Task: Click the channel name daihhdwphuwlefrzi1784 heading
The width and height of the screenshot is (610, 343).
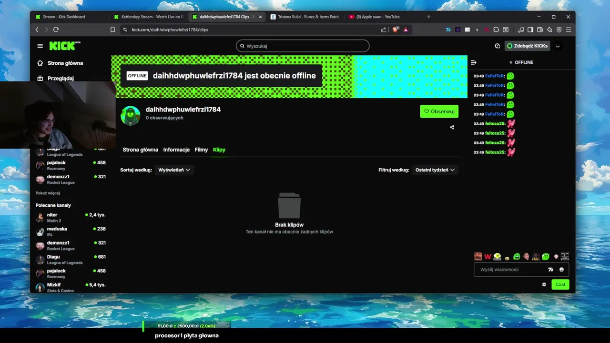Action: pyautogui.click(x=183, y=110)
